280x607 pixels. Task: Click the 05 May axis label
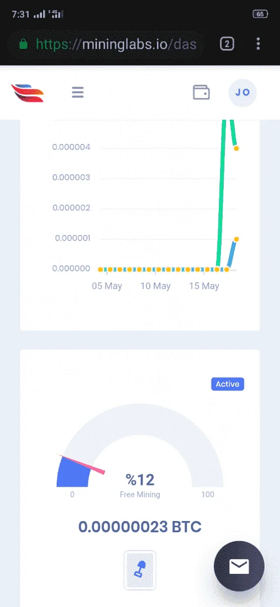(107, 286)
